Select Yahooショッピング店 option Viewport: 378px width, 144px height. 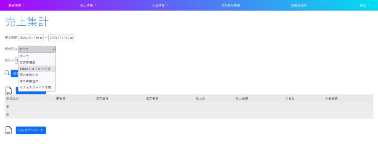[37, 69]
